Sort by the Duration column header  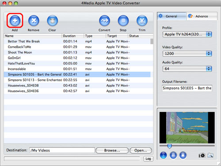[x=73, y=36]
